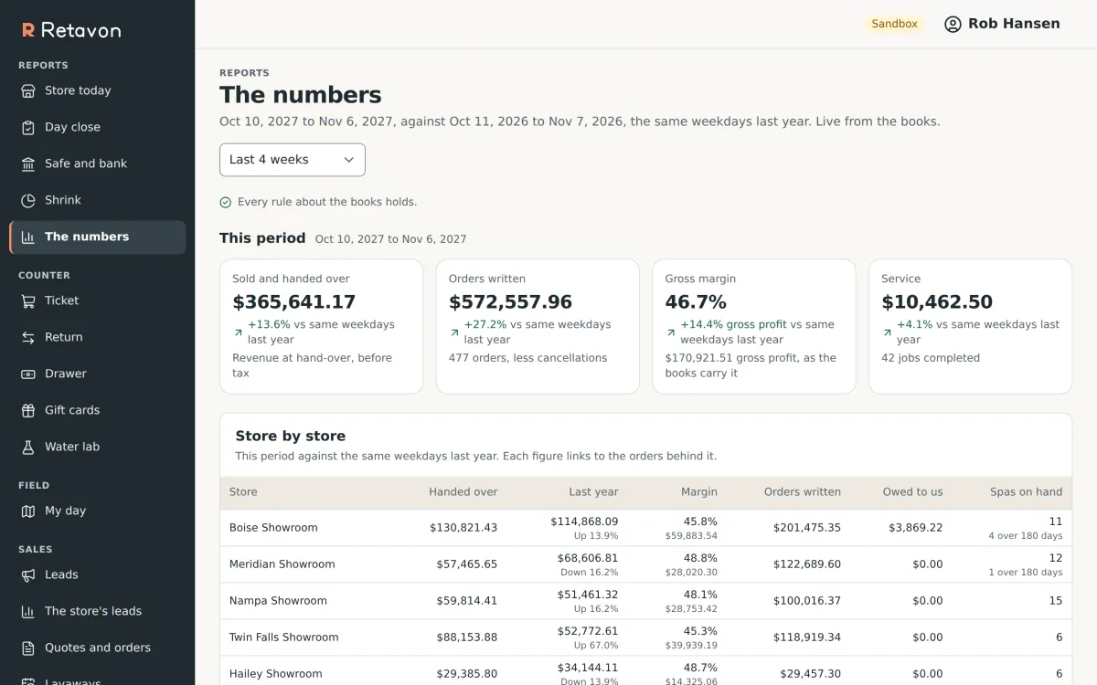Viewport: 1097px width, 685px height.
Task: Open Hailey Showroom handed over $29,385.80
Action: (x=467, y=674)
